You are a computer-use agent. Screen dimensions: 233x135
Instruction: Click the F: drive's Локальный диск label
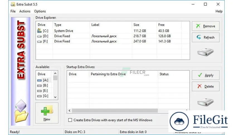[104, 41]
